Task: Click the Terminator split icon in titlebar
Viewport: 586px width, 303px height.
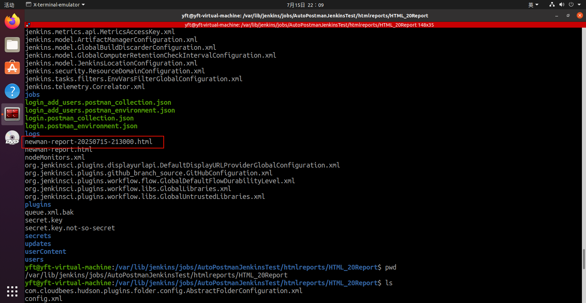Action: 28,25
